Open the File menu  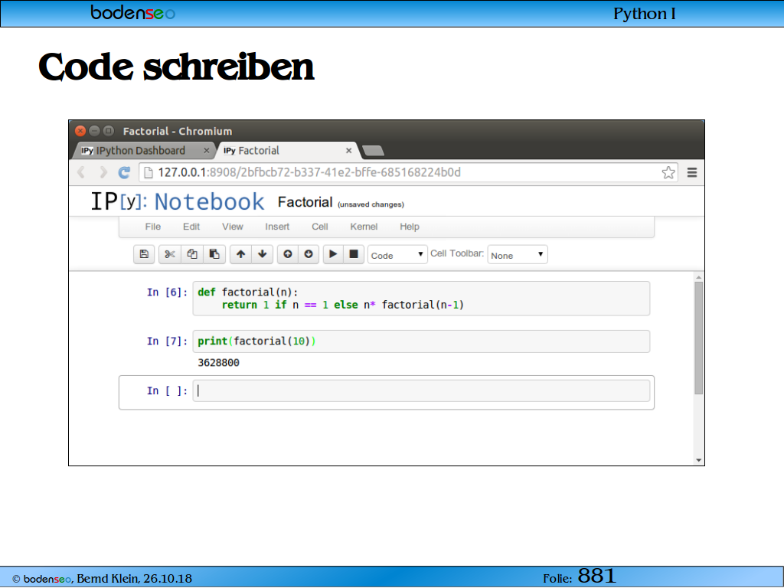point(153,227)
